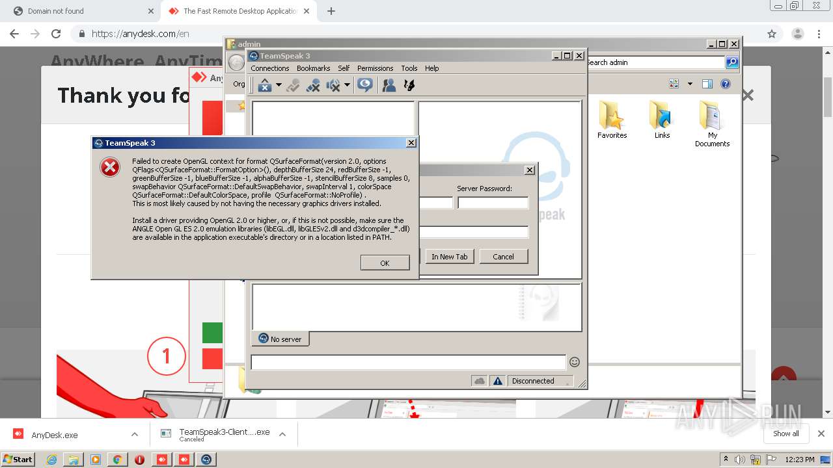This screenshot has height=468, width=833.
Task: Click the change view icon in Explorer window
Action: point(674,84)
